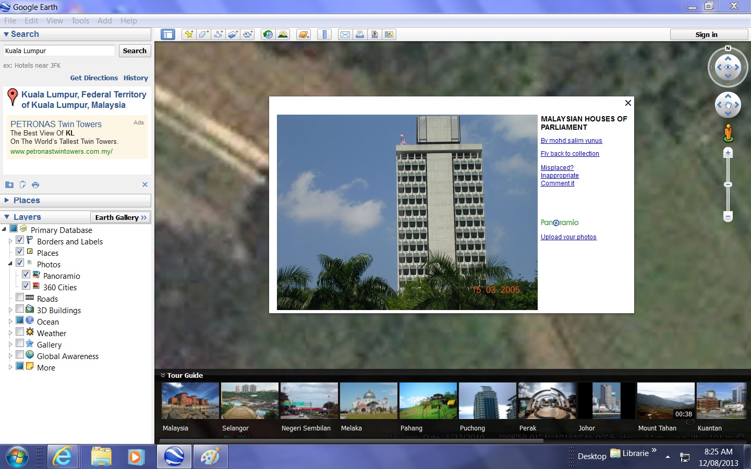
Task: Click the Add Placemark pushpin icon
Action: (x=189, y=34)
